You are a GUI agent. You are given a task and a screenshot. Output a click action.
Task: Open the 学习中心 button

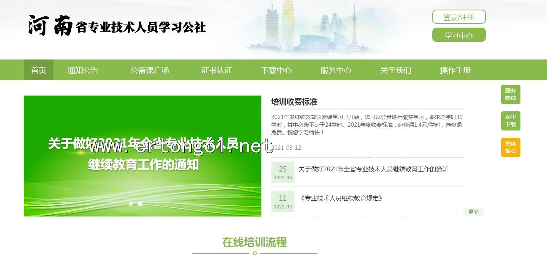point(458,35)
